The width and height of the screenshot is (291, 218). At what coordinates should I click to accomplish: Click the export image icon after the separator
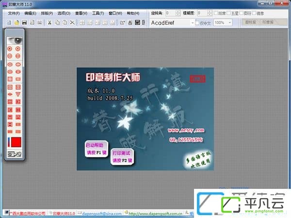pos(122,23)
